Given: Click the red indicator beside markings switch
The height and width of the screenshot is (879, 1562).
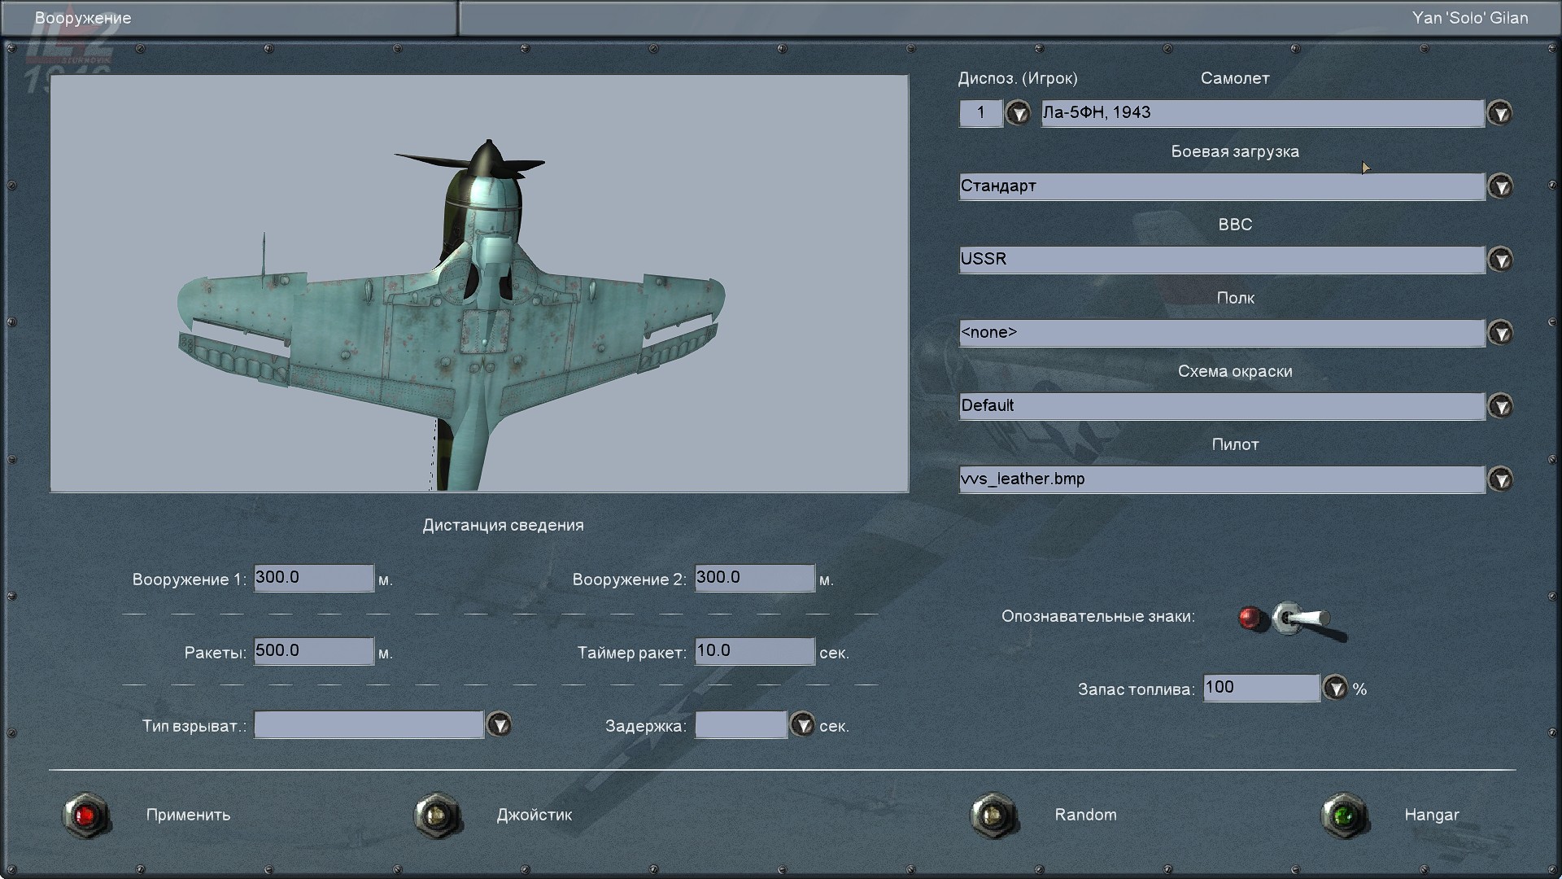Looking at the screenshot, I should pyautogui.click(x=1250, y=619).
